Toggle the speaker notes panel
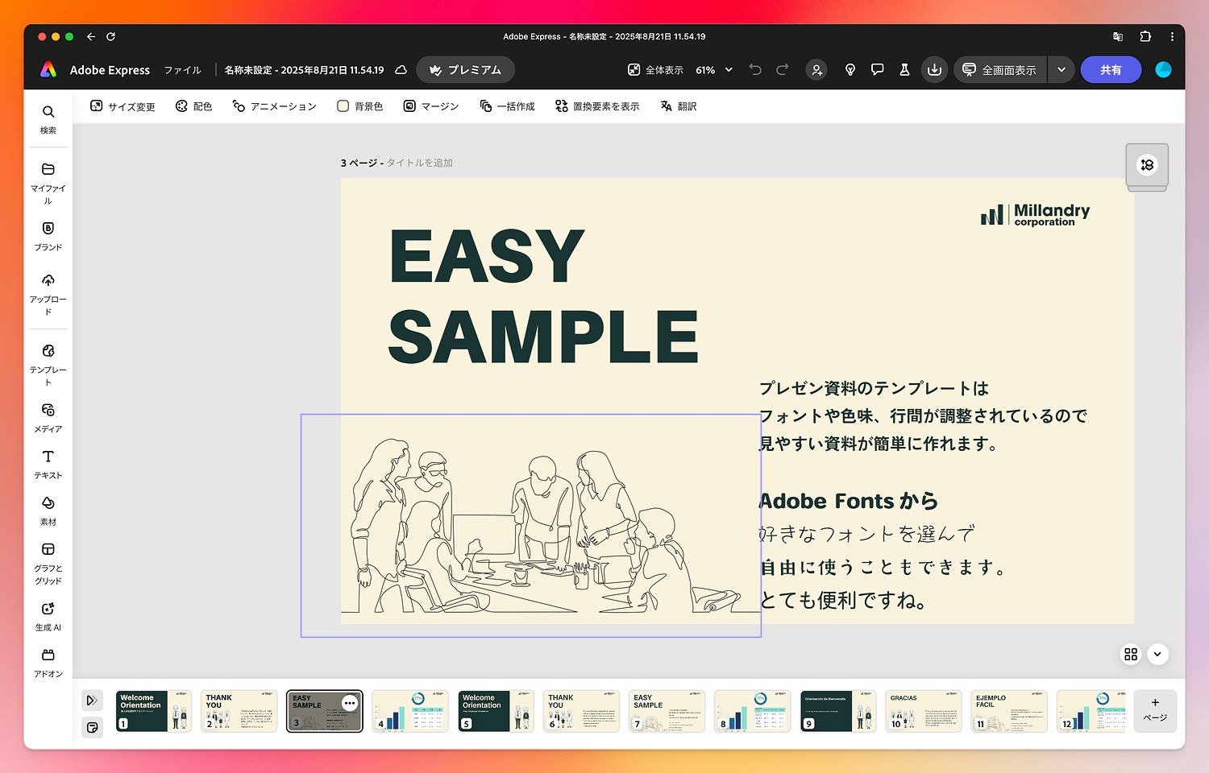1209x773 pixels. coord(92,727)
